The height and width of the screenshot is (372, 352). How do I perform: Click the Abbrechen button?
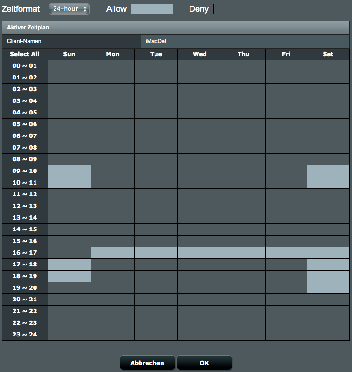(147, 363)
